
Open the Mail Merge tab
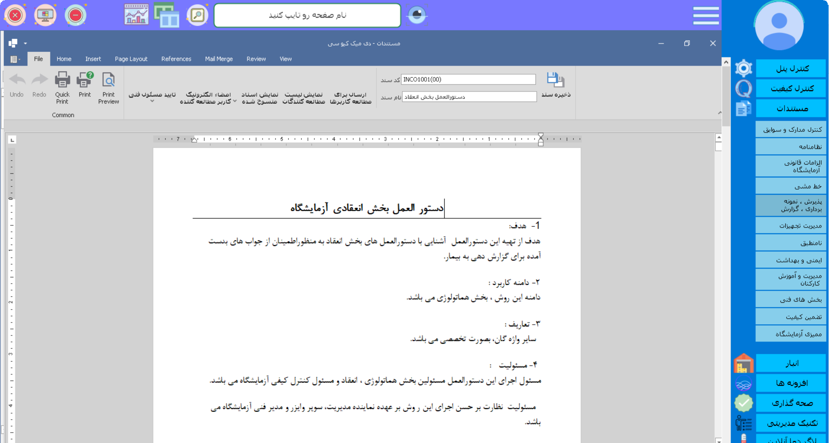[219, 59]
